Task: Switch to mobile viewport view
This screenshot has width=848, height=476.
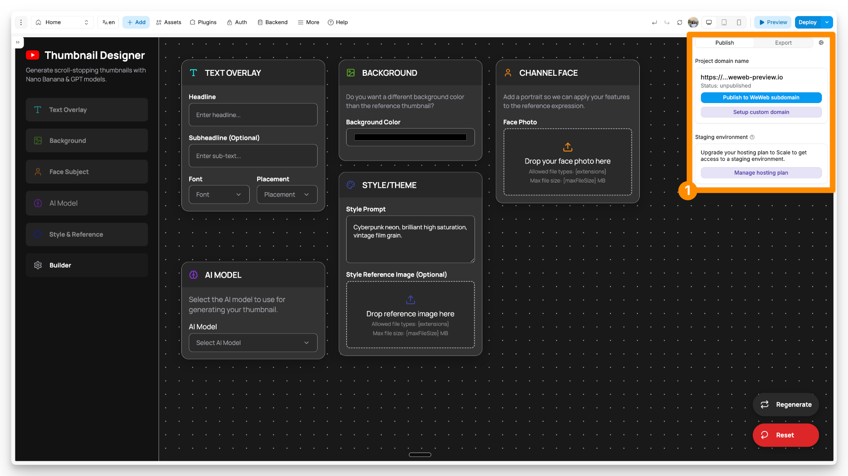Action: click(739, 22)
